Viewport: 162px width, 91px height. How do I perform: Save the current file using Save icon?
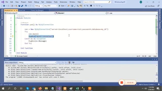click(19, 6)
